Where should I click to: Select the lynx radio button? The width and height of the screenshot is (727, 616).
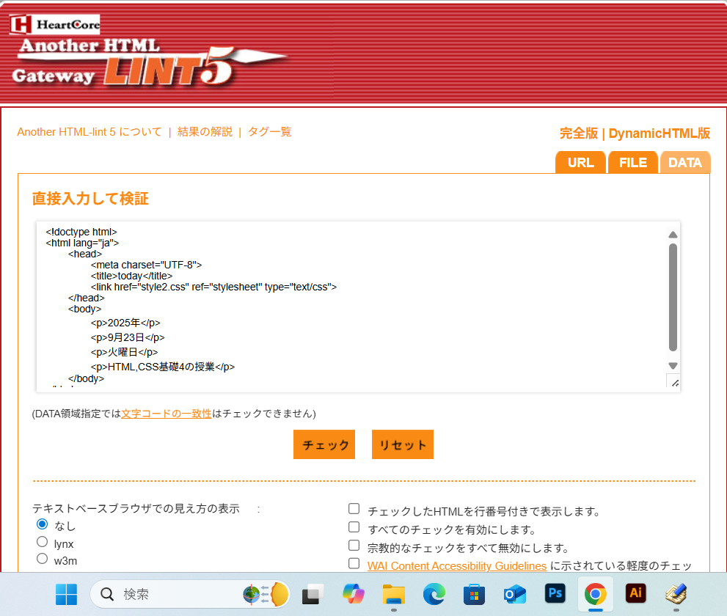tap(42, 542)
